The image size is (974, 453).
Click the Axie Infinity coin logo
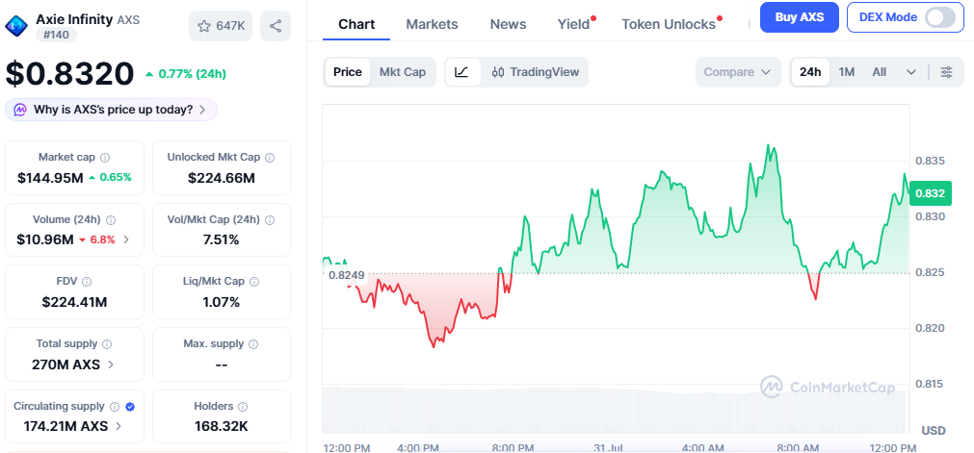click(x=16, y=25)
